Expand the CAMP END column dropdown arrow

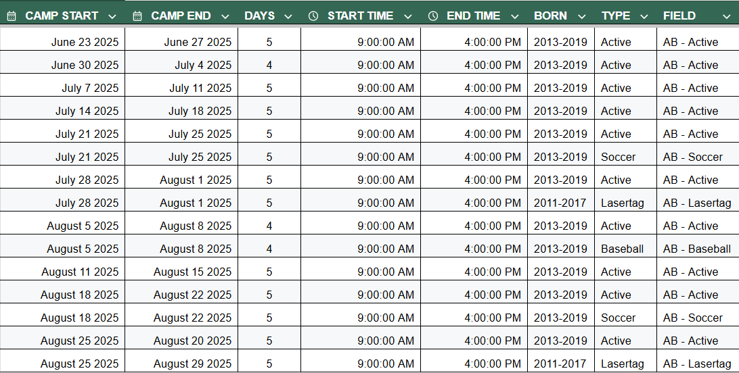225,16
